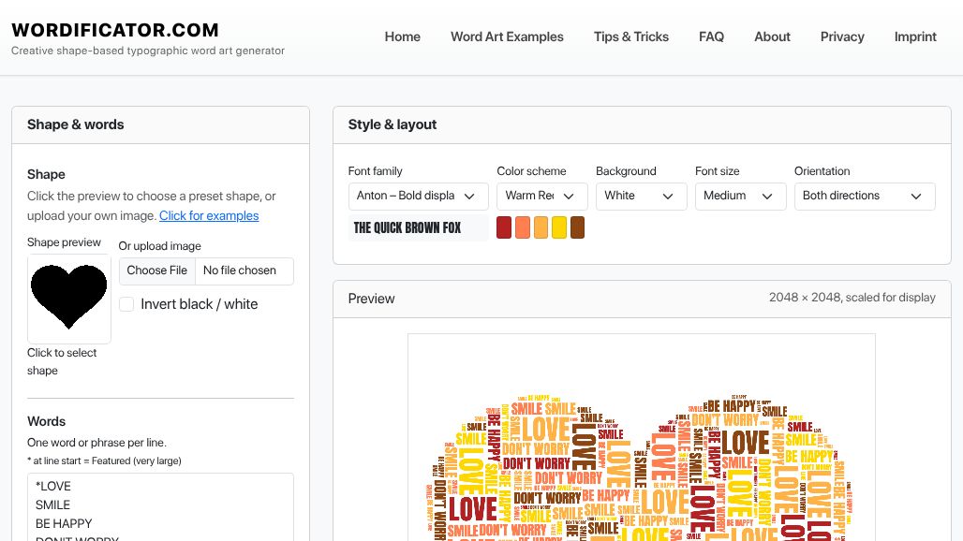Open the Click for examples link
Viewport: 963px width, 541px height.
tap(209, 215)
